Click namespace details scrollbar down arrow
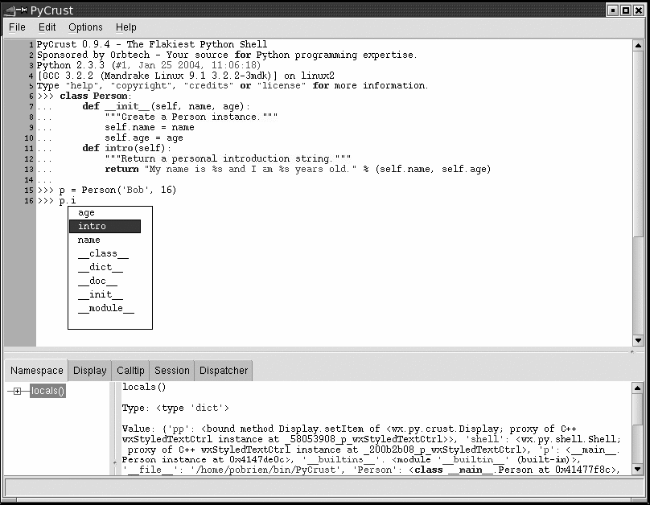The height and width of the screenshot is (505, 650). (638, 469)
